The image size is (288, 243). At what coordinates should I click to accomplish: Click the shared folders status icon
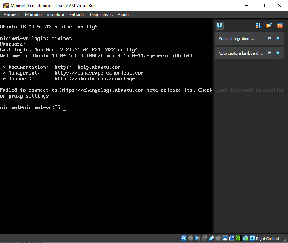pos(218,238)
